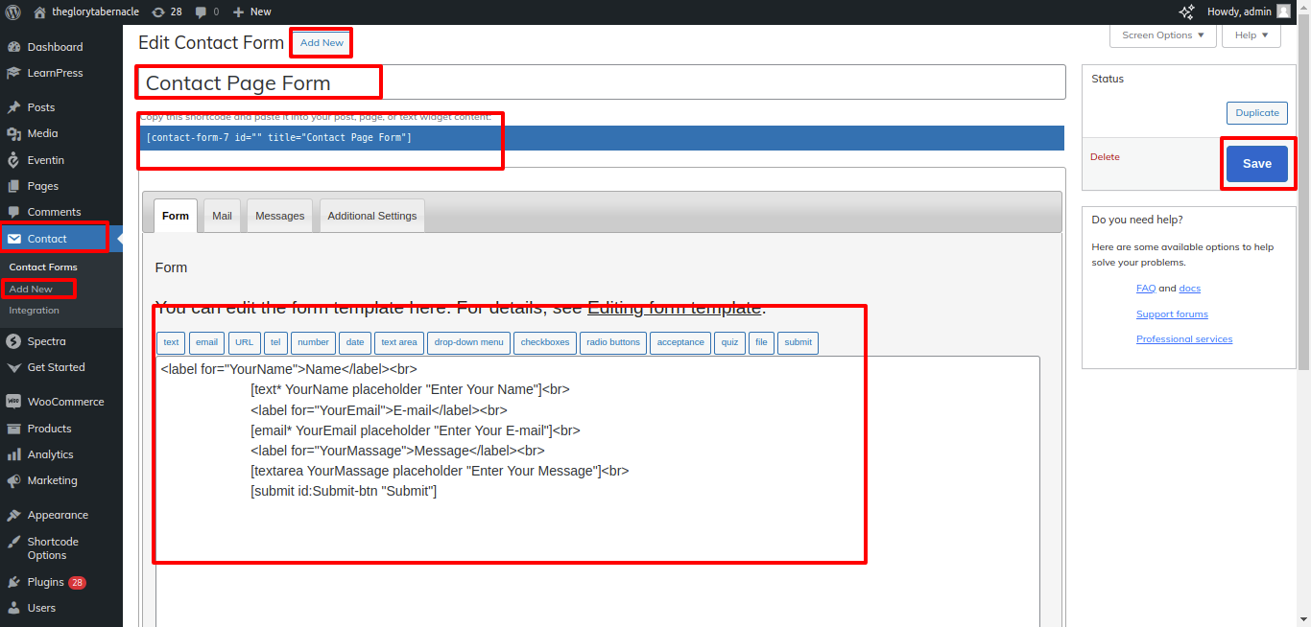Open the Media library menu

[x=42, y=133]
